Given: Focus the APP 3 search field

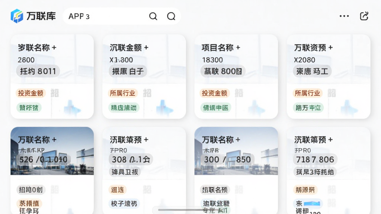Looking at the screenshot, I should pos(122,16).
